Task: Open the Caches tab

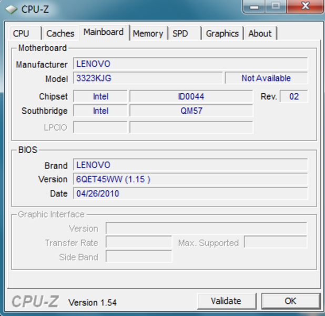Action: tap(60, 33)
